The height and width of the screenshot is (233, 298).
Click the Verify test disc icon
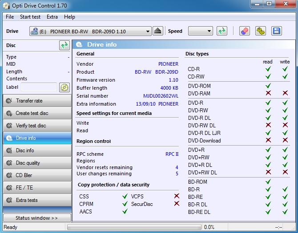(9, 126)
